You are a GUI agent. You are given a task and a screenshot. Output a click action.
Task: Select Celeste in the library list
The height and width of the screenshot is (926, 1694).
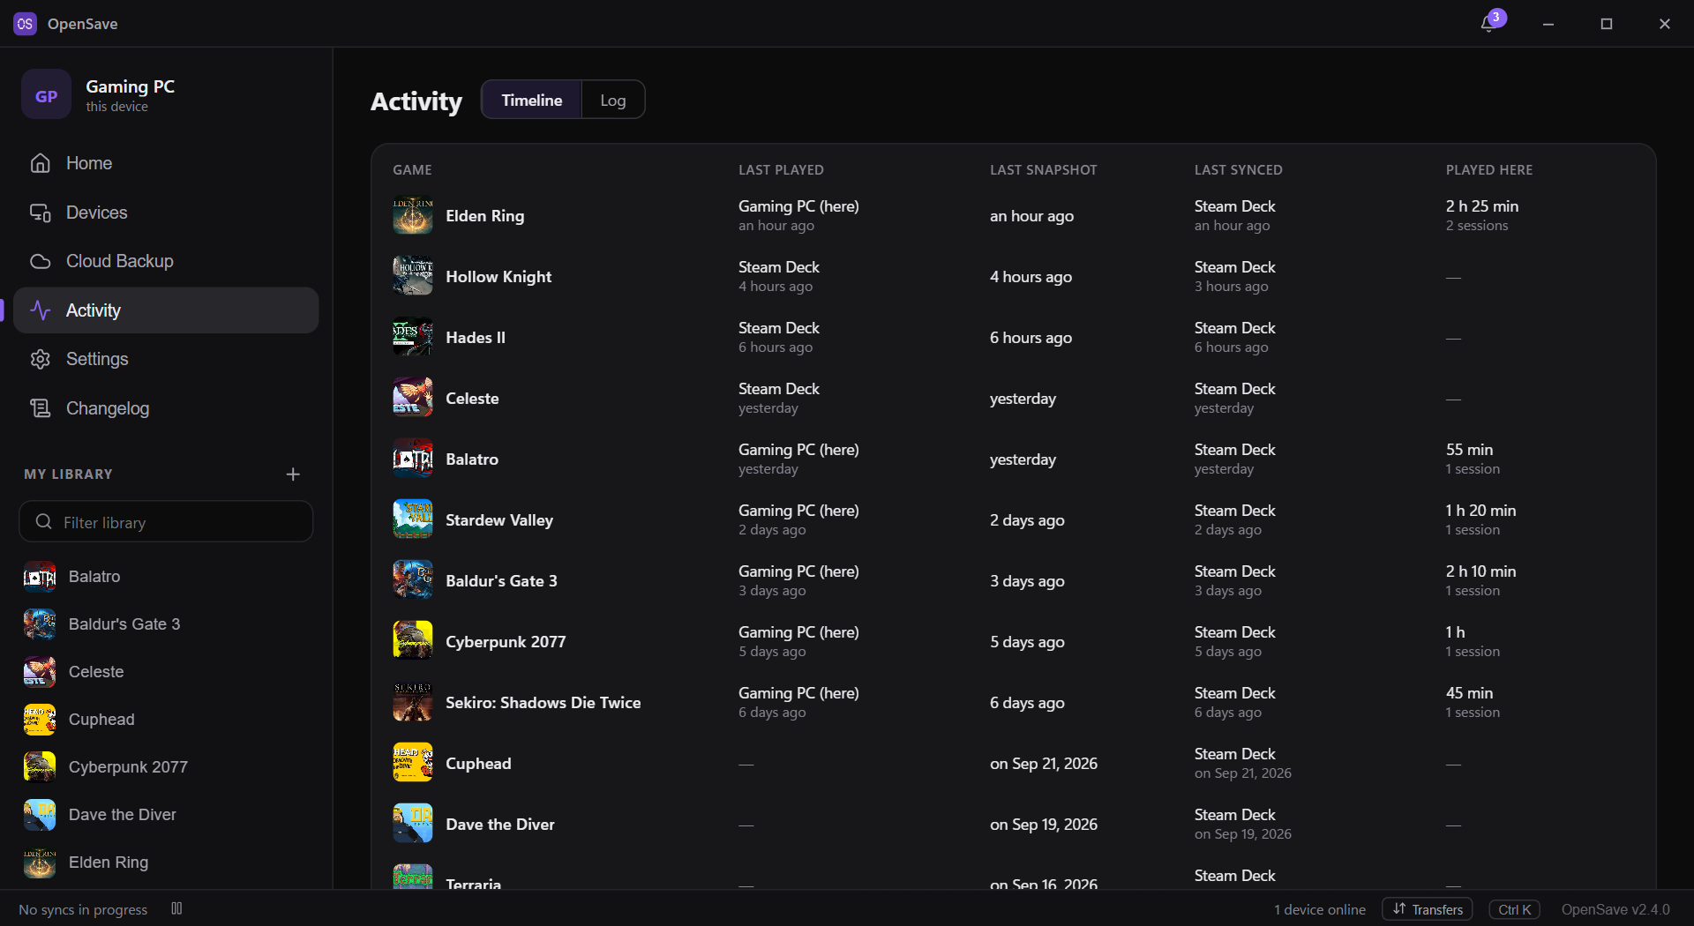[x=166, y=672]
